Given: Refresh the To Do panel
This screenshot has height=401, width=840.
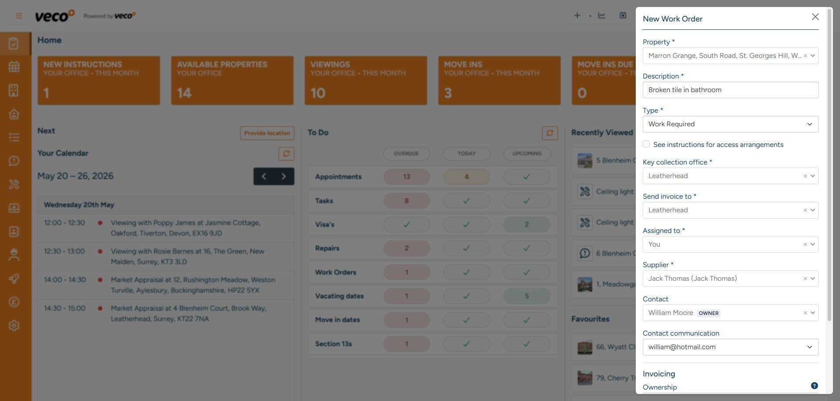Looking at the screenshot, I should click(x=550, y=133).
